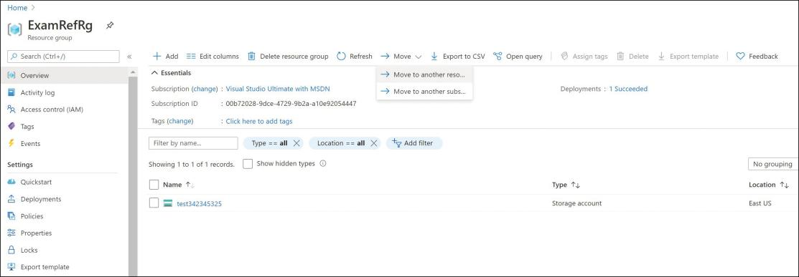The image size is (799, 277).
Task: Click the Locks padlock icon
Action: tap(11, 250)
